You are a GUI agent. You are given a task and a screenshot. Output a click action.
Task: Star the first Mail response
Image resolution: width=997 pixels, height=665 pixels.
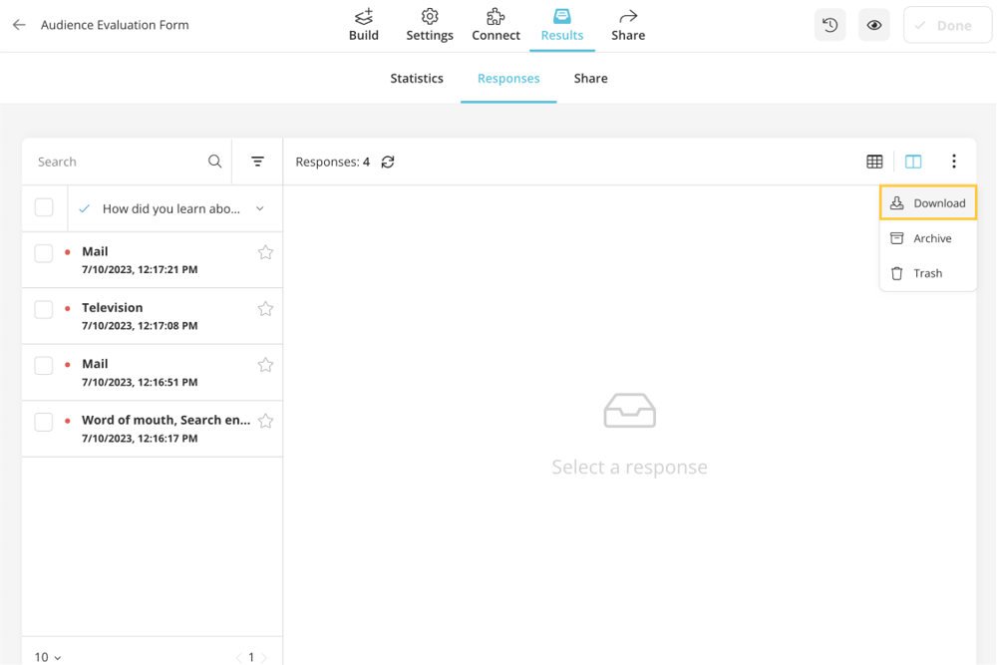pos(265,253)
